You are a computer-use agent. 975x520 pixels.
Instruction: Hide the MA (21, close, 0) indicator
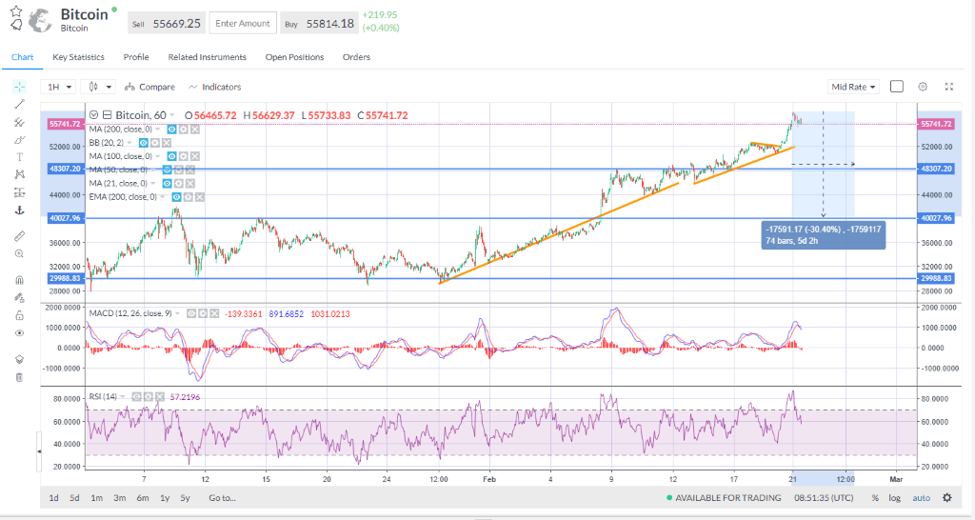[167, 184]
